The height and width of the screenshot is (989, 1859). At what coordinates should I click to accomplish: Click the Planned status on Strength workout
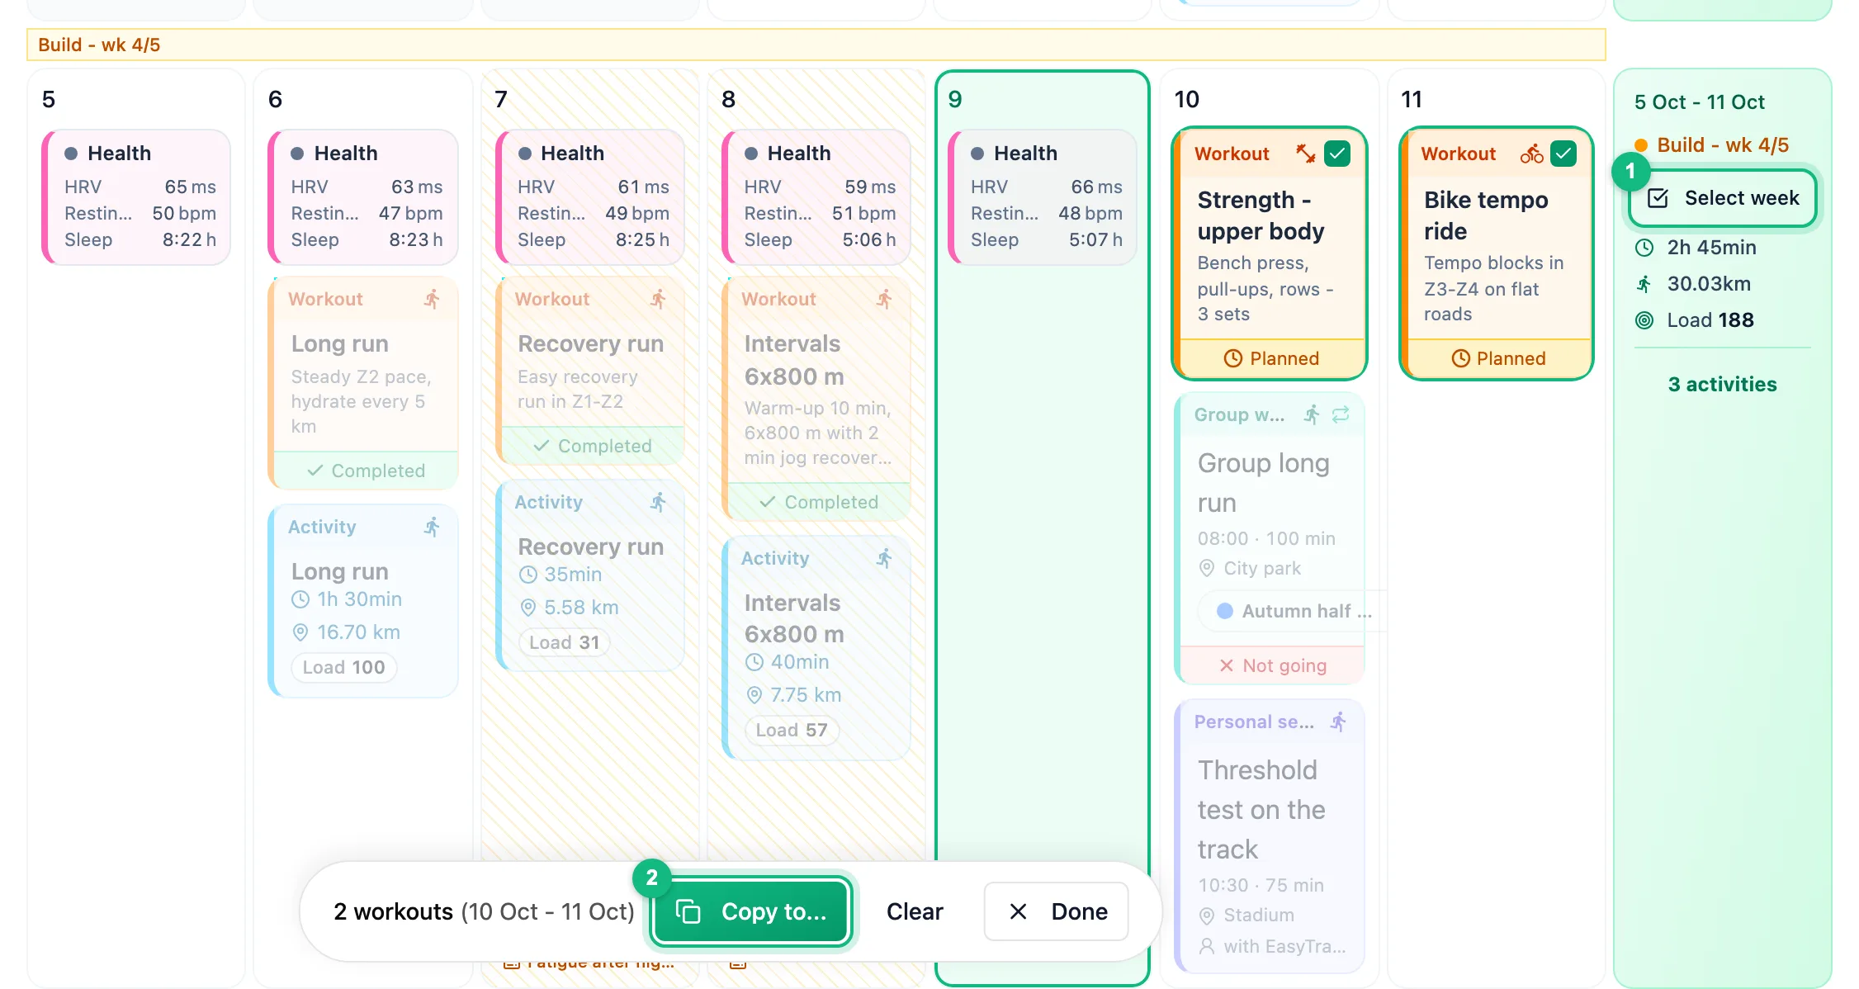1271,358
